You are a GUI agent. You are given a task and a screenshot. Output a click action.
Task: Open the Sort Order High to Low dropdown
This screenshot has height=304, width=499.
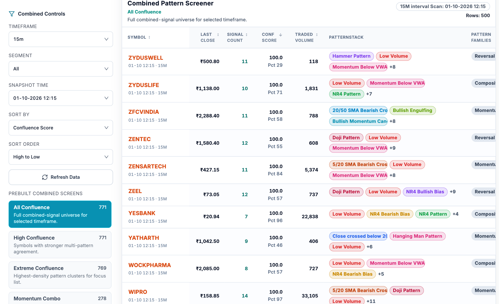[61, 157]
